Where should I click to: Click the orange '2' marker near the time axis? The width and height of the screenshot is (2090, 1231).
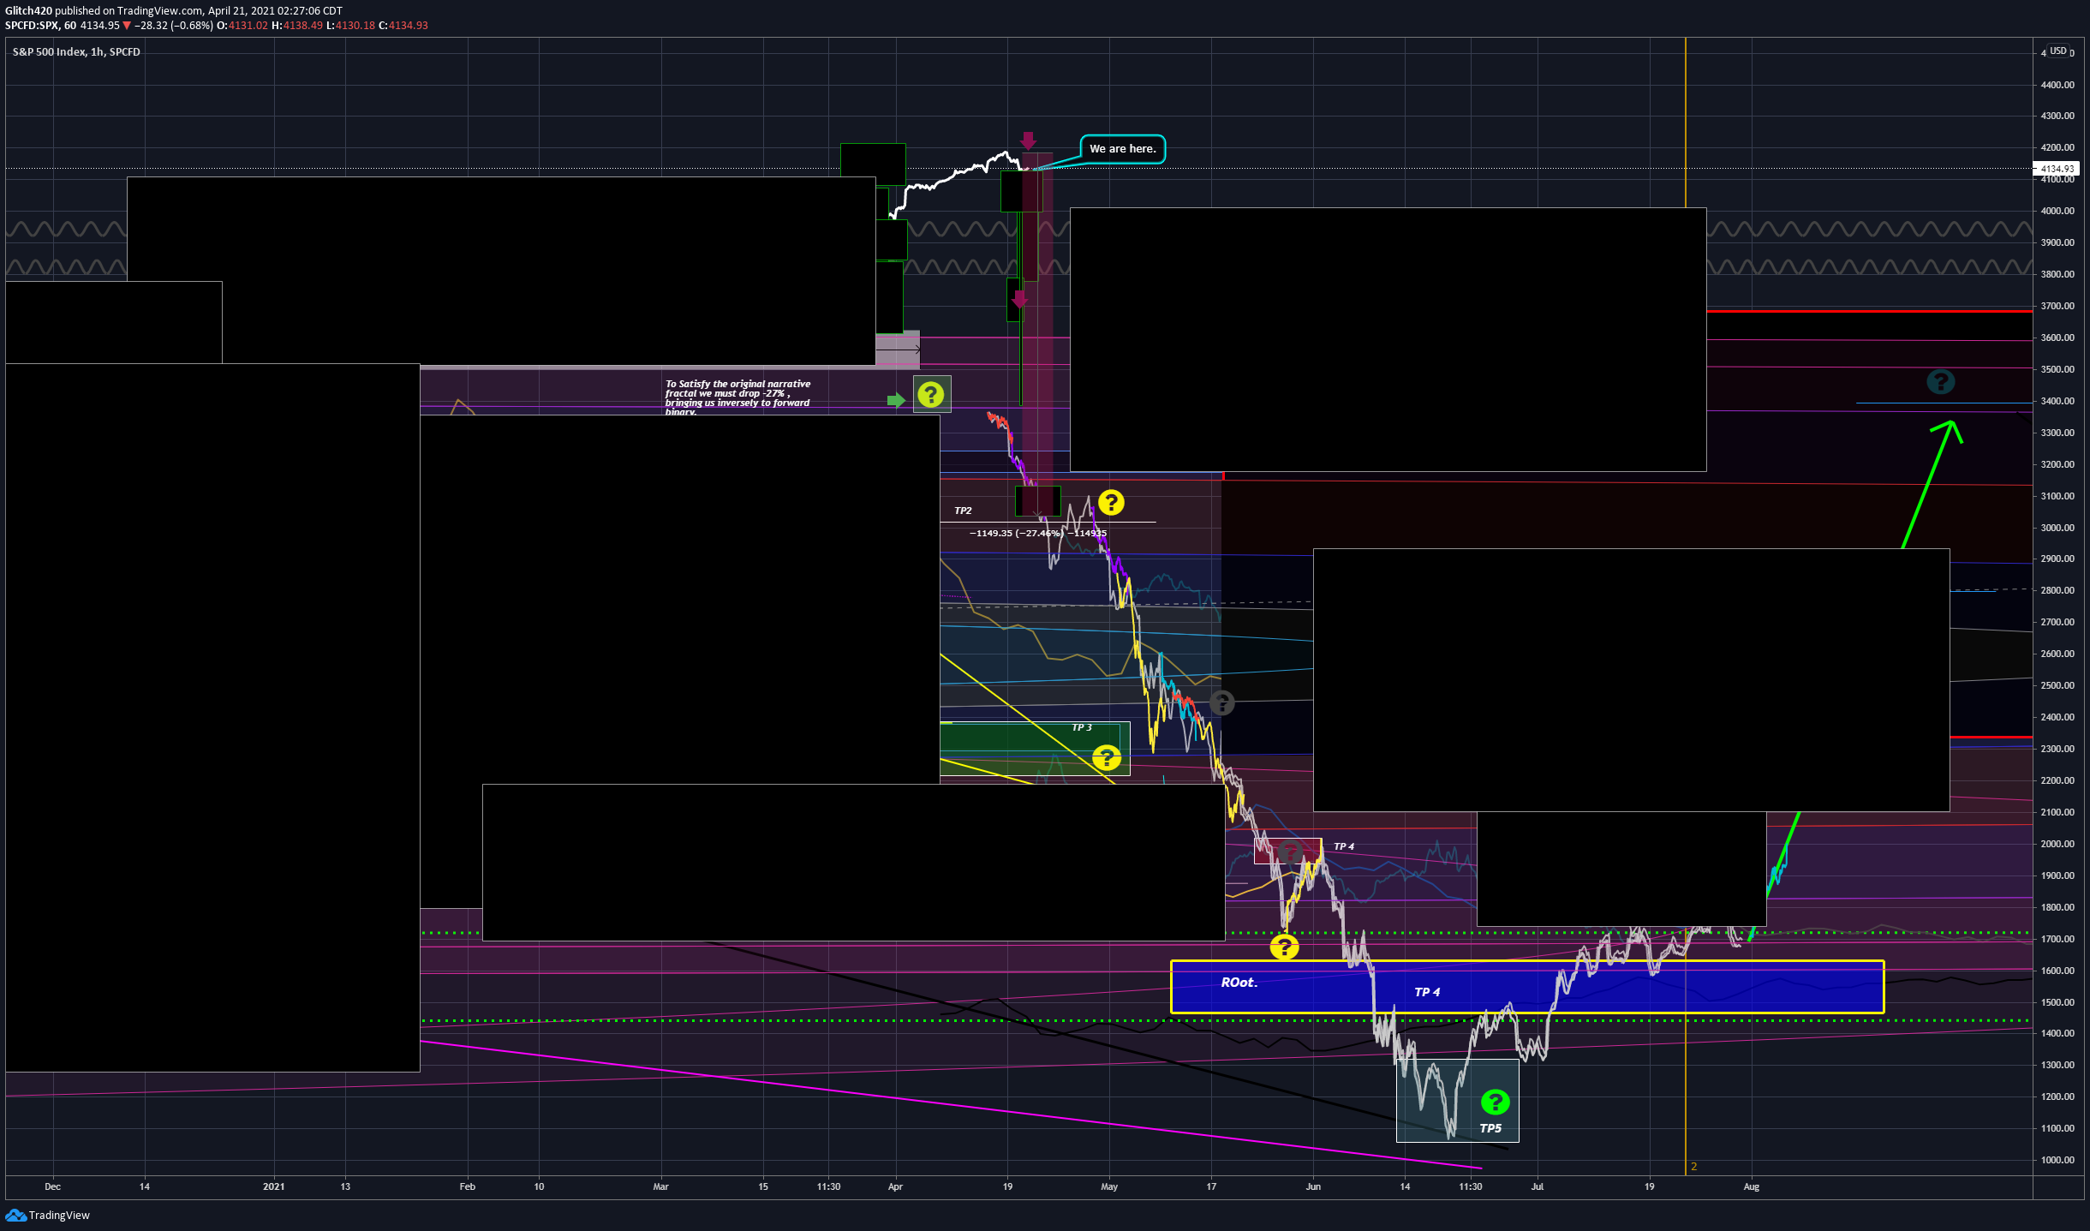(x=1693, y=1167)
